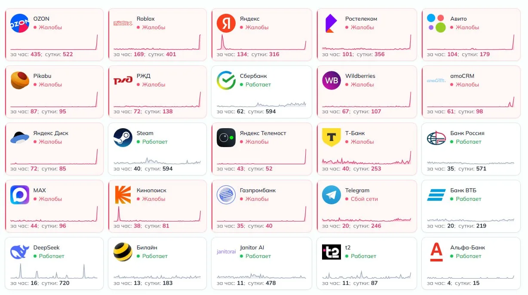Click the Кинопоиск orange logo

pos(123,195)
